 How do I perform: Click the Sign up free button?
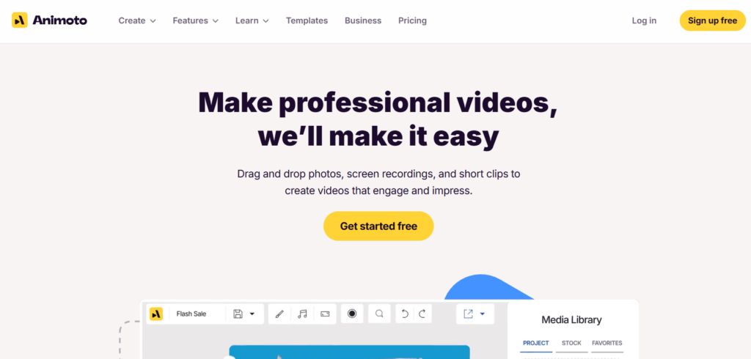pyautogui.click(x=713, y=21)
